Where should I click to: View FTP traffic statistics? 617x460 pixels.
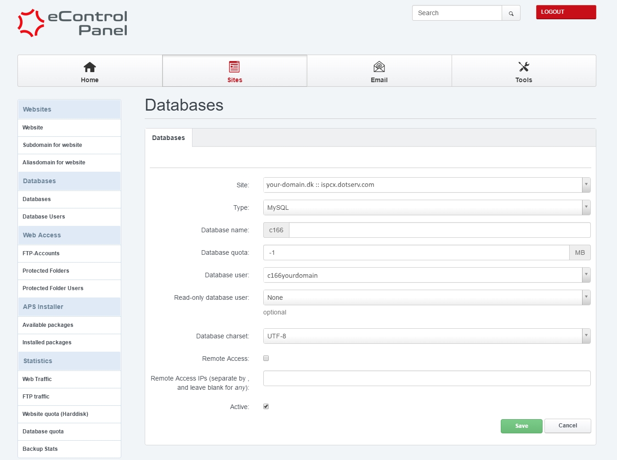(x=69, y=397)
